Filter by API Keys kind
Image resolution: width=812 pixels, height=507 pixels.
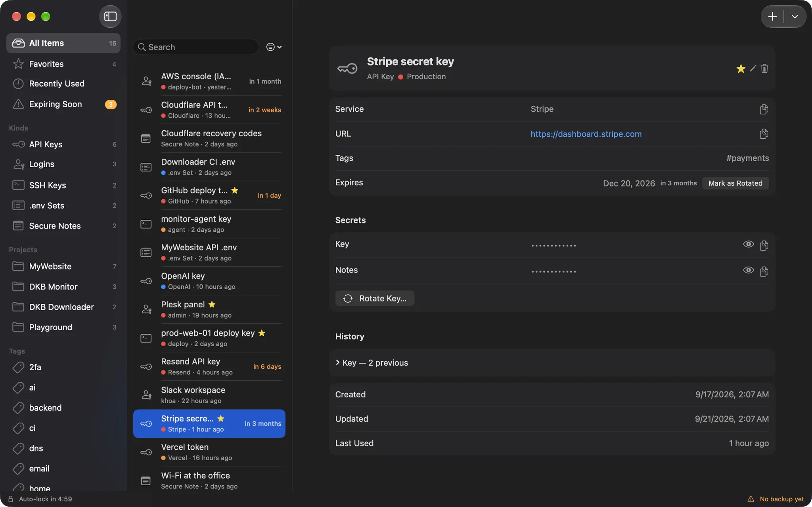tap(63, 144)
